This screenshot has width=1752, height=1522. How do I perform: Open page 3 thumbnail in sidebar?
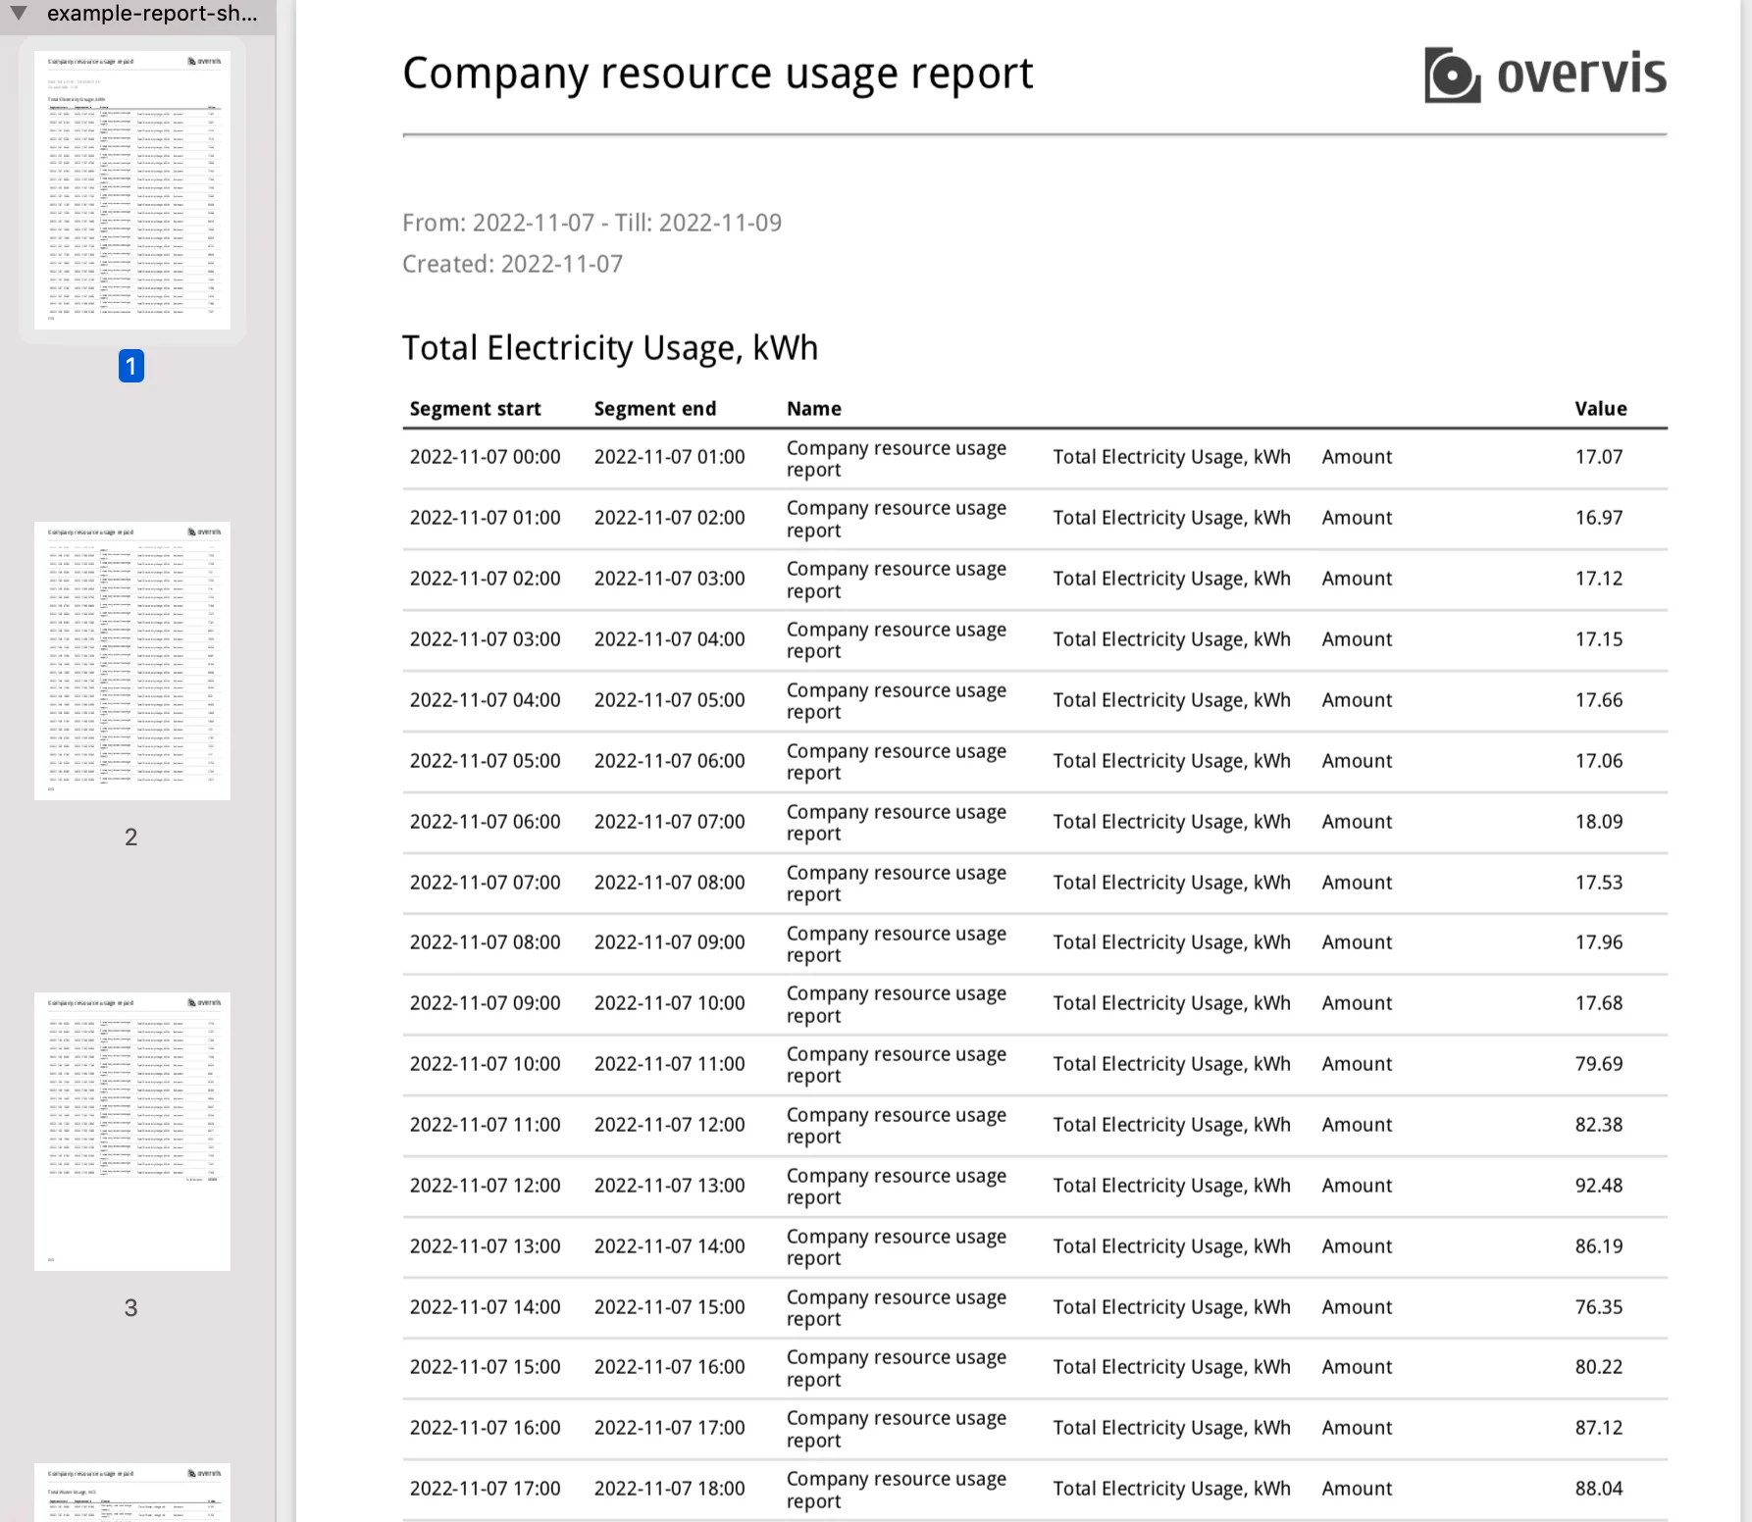tap(132, 1132)
